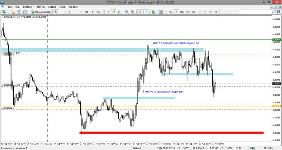
Task: Open the New Chart toolbar icon
Action: point(3,12)
